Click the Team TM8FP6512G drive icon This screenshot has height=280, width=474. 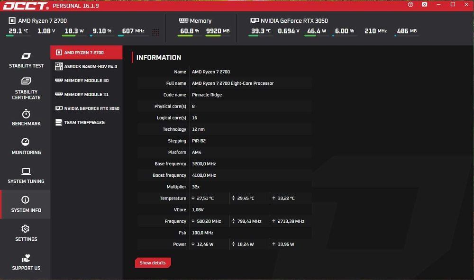coord(59,122)
